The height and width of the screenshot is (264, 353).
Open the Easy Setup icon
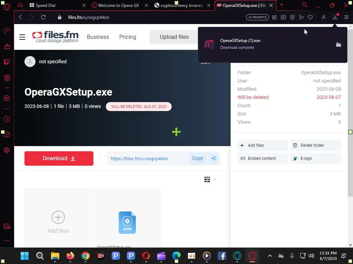coord(346,17)
